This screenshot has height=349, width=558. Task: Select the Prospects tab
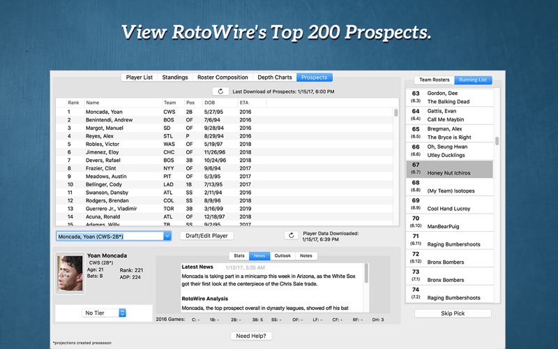[x=315, y=77]
